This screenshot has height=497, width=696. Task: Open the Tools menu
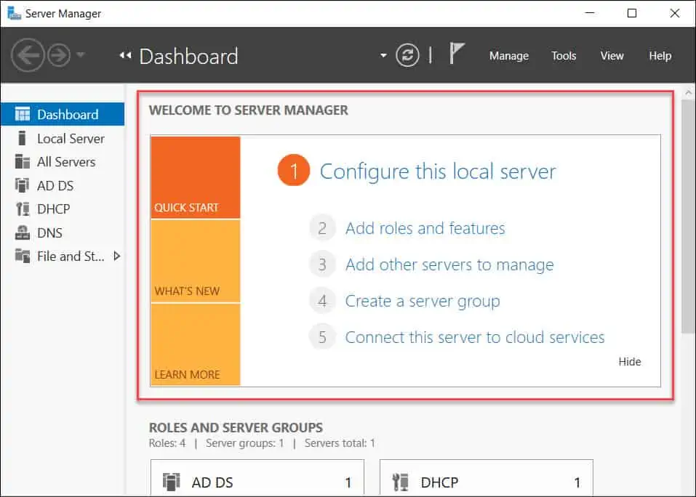[564, 56]
